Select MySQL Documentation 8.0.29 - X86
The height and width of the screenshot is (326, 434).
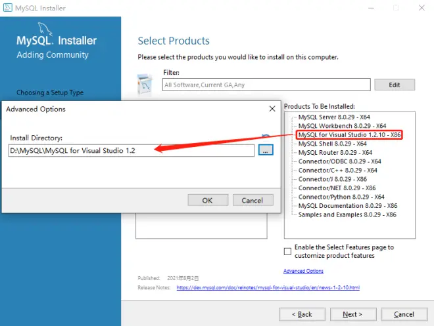pyautogui.click(x=348, y=206)
